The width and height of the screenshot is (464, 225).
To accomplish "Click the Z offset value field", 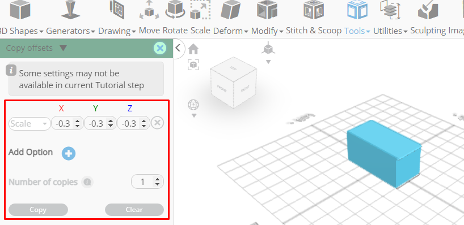I will pyautogui.click(x=133, y=123).
